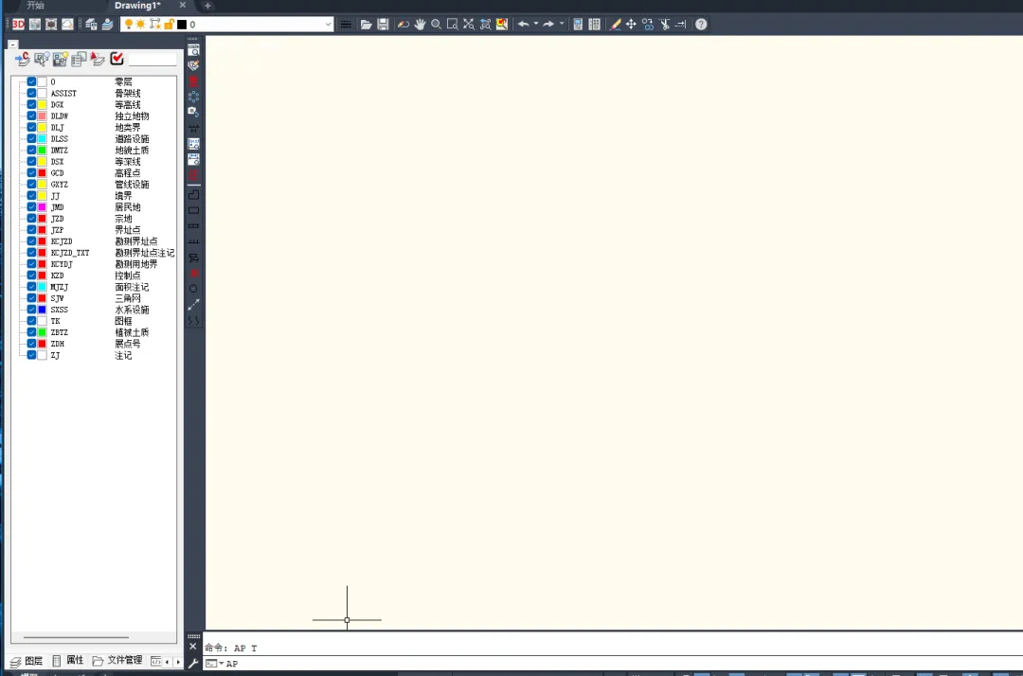Select the TK 图框 layer row
1023x676 pixels.
tap(99, 321)
